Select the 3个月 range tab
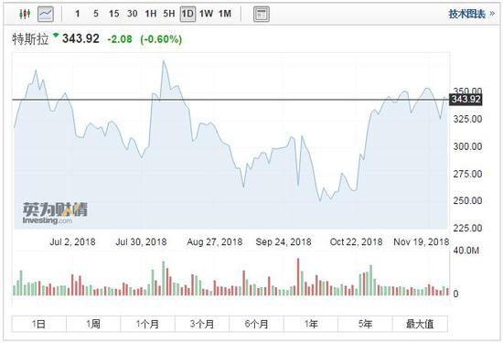 [202, 324]
